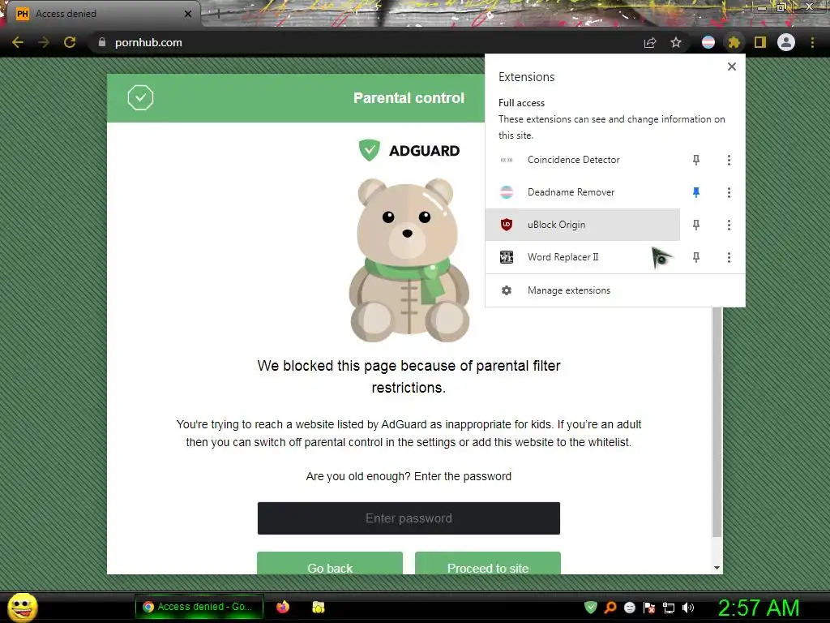This screenshot has width=830, height=623.
Task: Reload the page with refresh icon
Action: click(70, 42)
